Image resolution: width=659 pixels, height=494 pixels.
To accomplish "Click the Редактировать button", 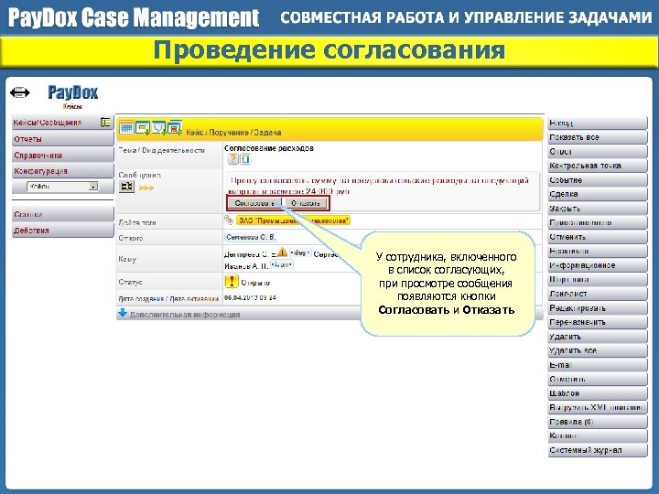I will tap(597, 308).
